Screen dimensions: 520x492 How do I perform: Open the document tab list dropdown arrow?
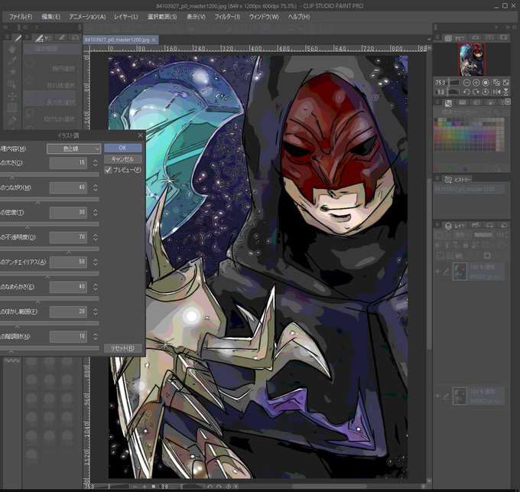[429, 40]
